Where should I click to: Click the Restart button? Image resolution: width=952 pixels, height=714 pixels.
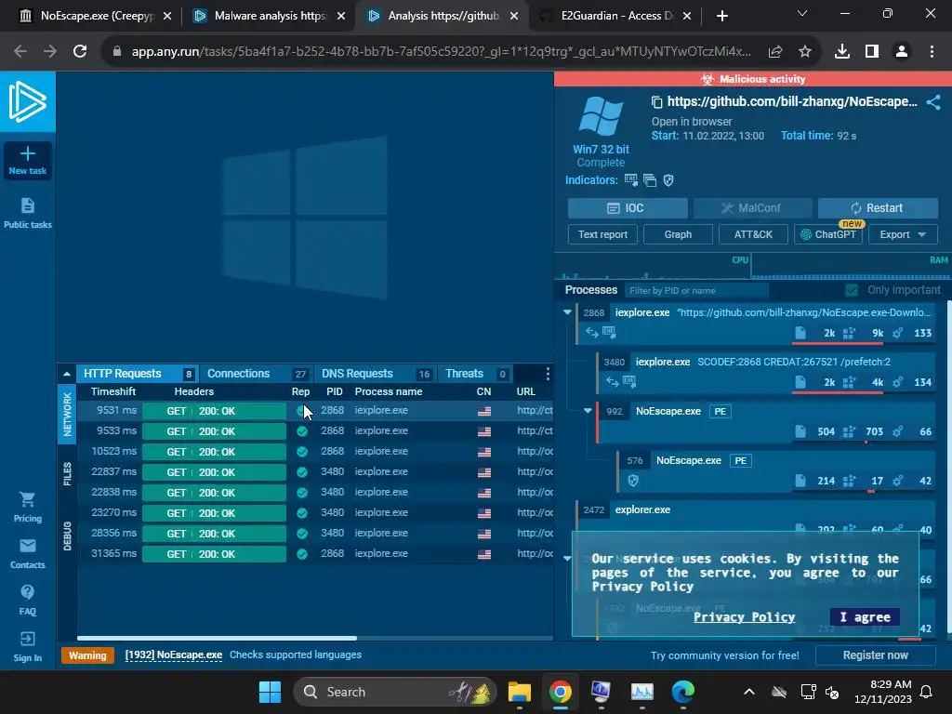click(878, 208)
